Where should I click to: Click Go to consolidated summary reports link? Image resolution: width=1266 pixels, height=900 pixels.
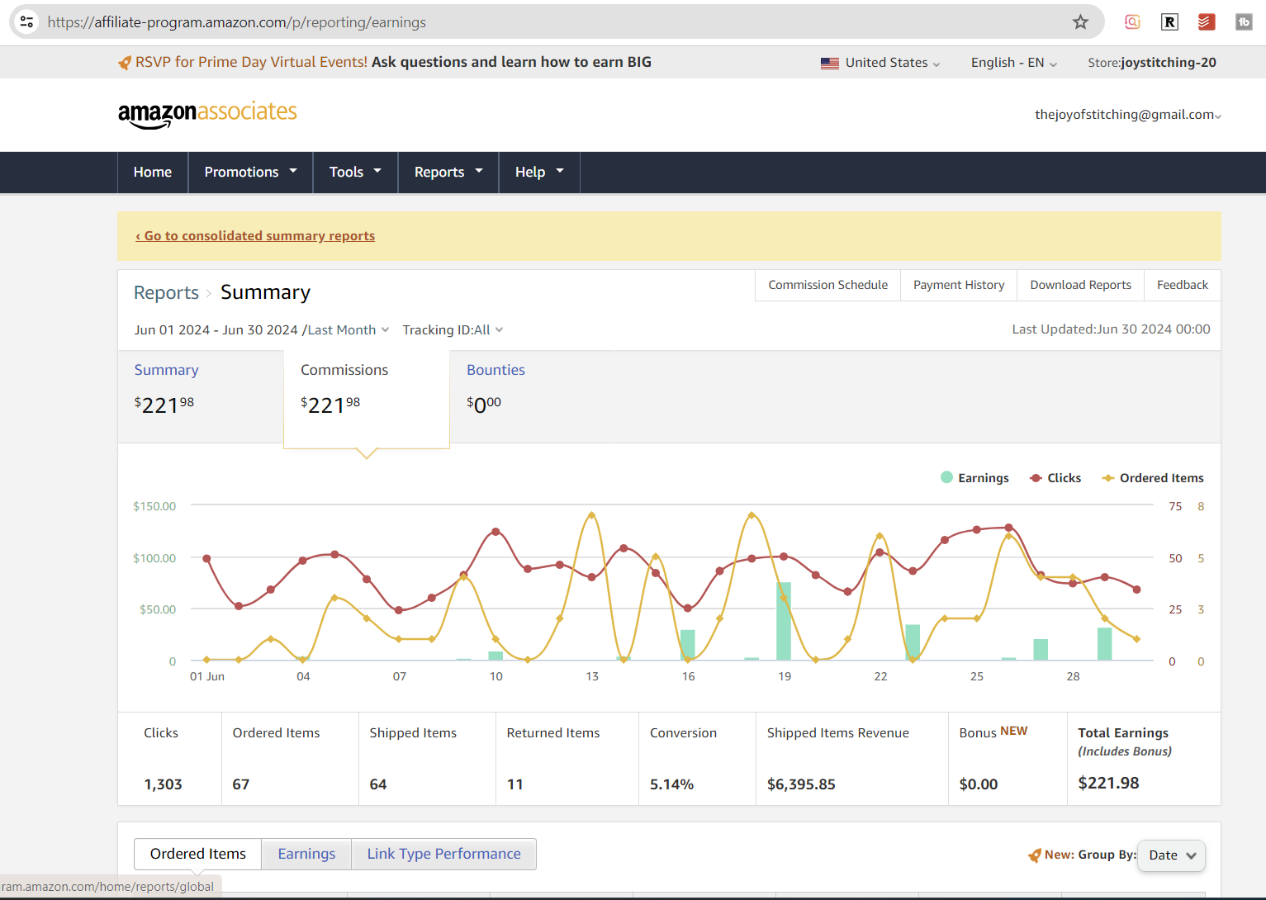point(255,236)
